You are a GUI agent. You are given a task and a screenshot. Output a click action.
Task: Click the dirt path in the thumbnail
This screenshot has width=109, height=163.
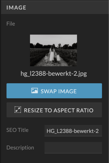tap(52, 63)
